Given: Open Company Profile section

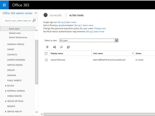Looking at the screenshot, I should point(16,44).
